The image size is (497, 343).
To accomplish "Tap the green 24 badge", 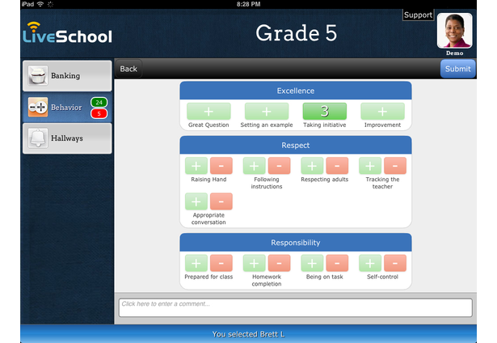I will (99, 103).
